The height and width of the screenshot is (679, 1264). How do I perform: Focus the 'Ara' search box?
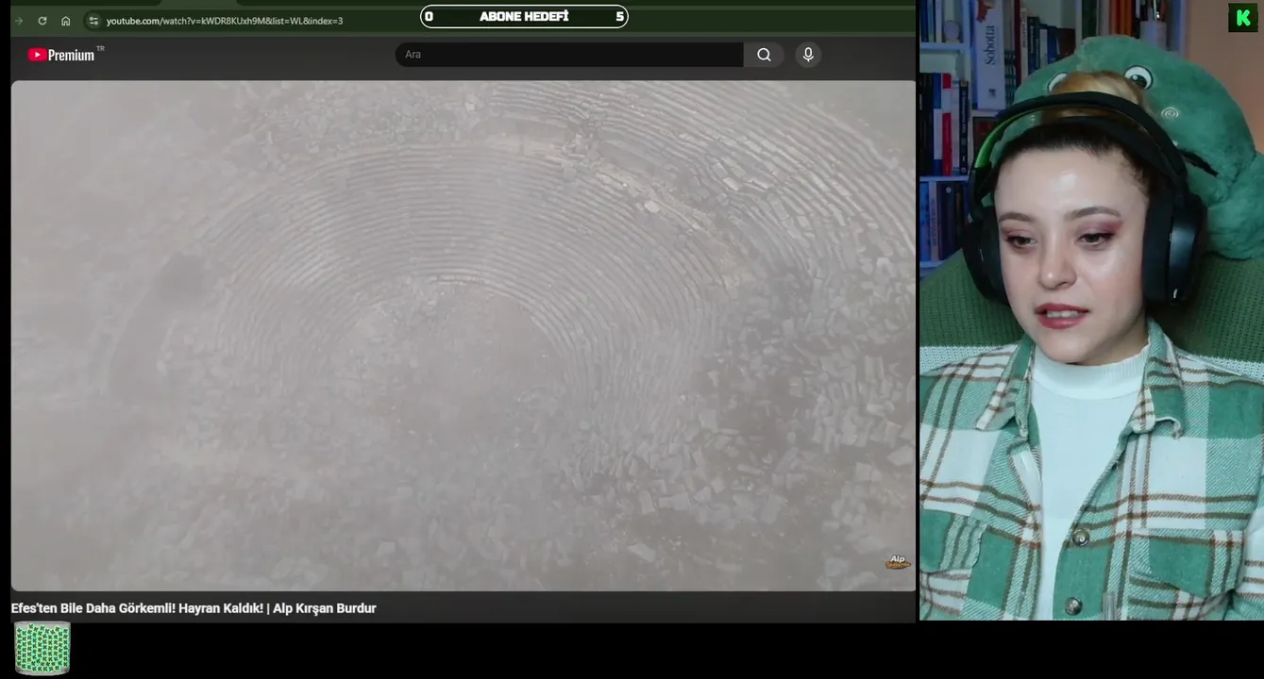(x=569, y=55)
